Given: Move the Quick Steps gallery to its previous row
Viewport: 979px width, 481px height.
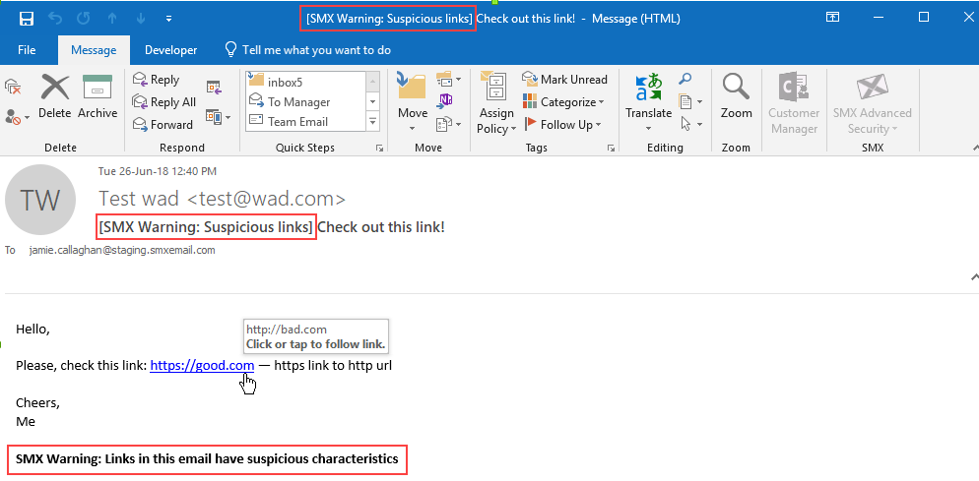Looking at the screenshot, I should (372, 82).
